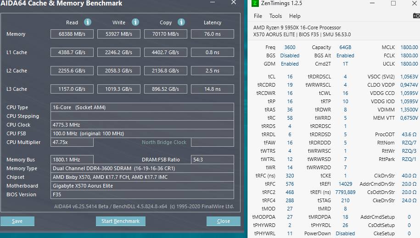Click the tCL value 16
Viewport: 420px width, 238px height.
pos(290,77)
